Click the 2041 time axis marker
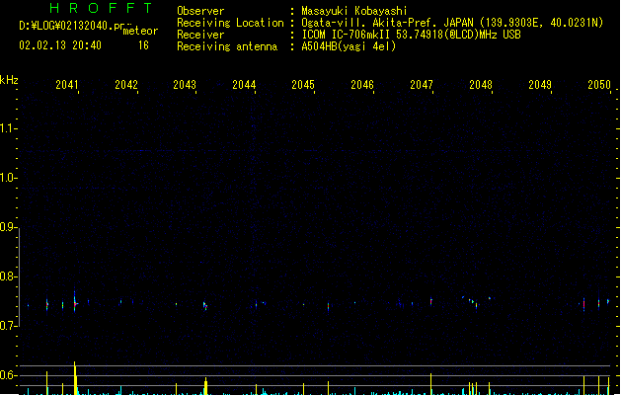Image resolution: width=621 pixels, height=395 pixels. pos(67,85)
